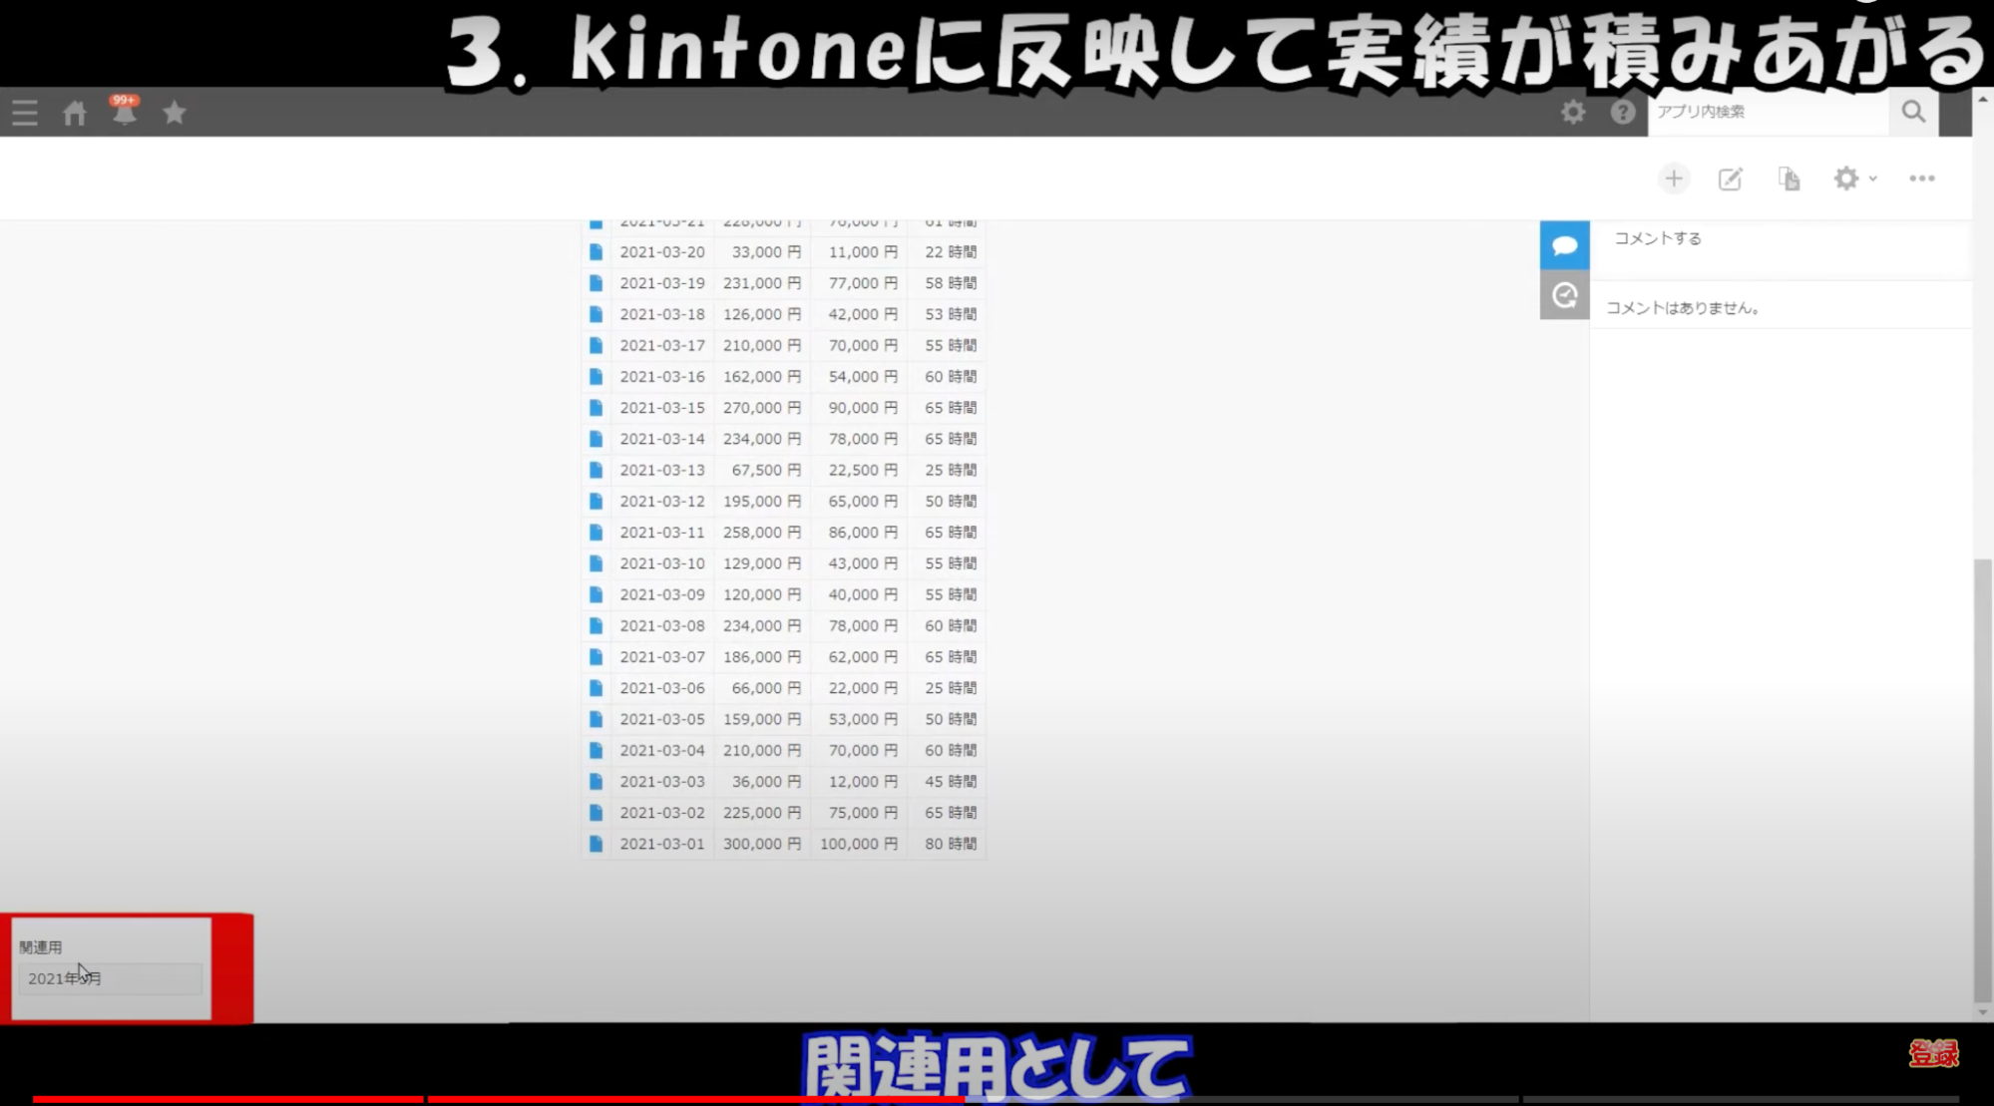Open notifications bell with 99+ badge
1994x1106 pixels.
(x=124, y=113)
